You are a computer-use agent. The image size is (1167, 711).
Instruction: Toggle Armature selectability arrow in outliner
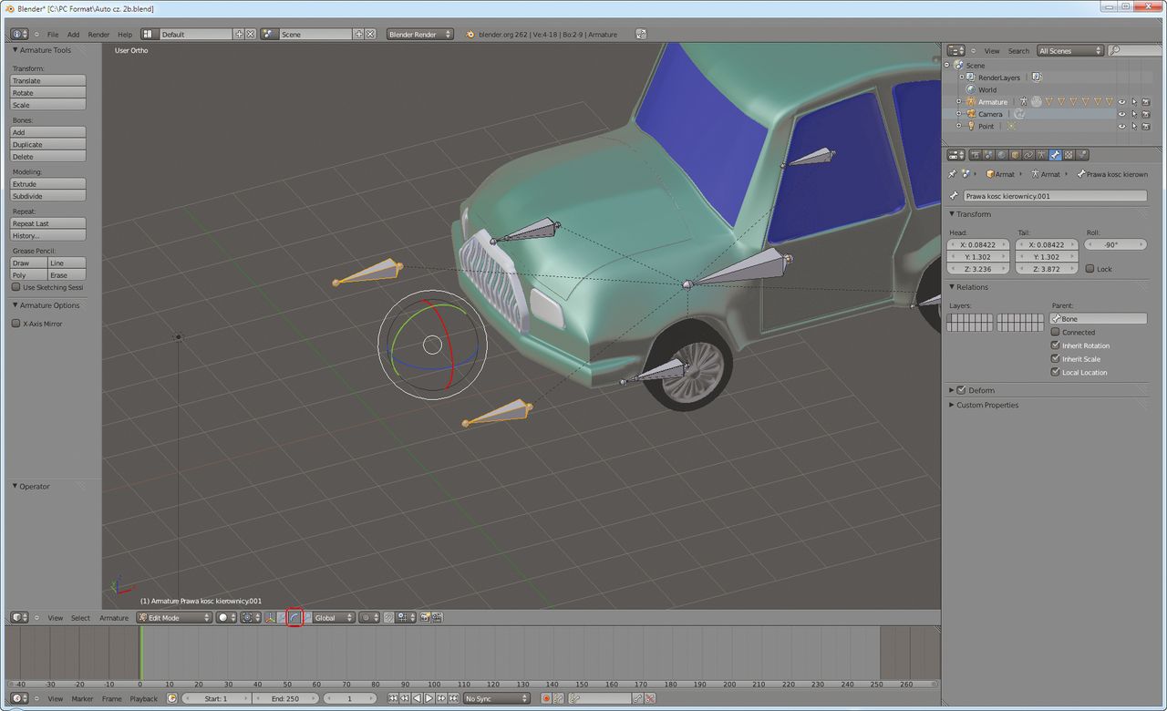[x=1134, y=102]
